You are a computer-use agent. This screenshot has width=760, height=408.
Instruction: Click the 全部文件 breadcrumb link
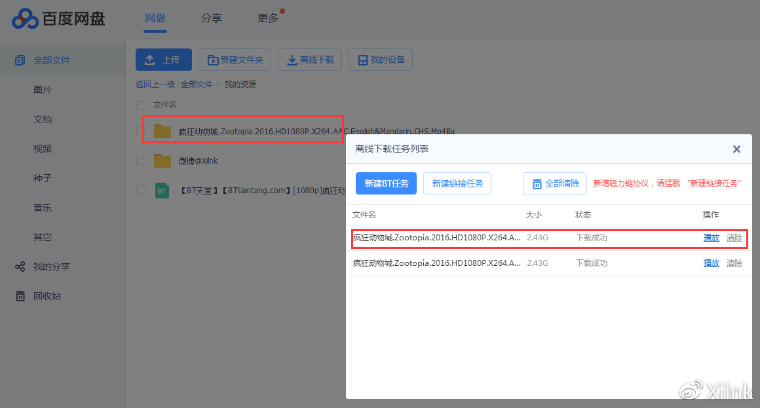[x=197, y=84]
